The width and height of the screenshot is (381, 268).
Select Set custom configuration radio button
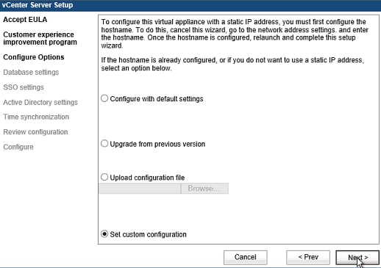104,234
